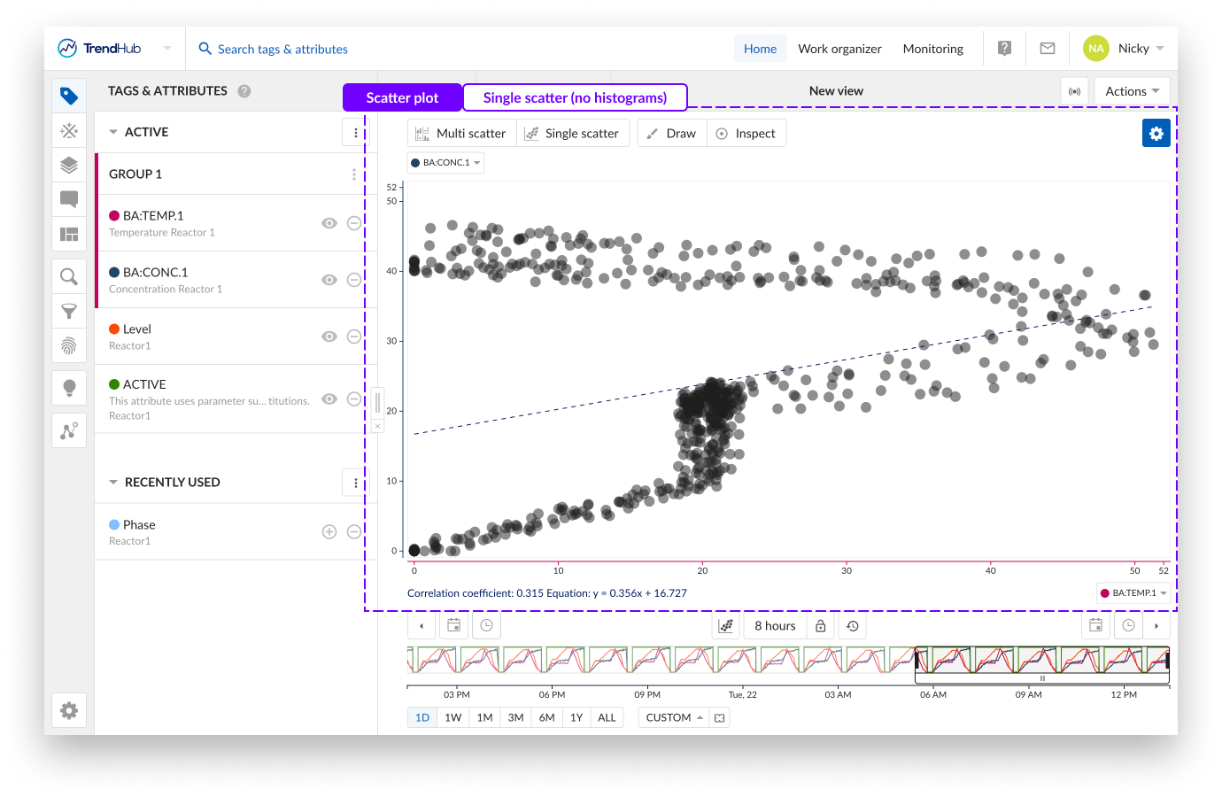The width and height of the screenshot is (1222, 797).
Task: Collapse the RECENTLY USED section
Action: [x=113, y=483]
